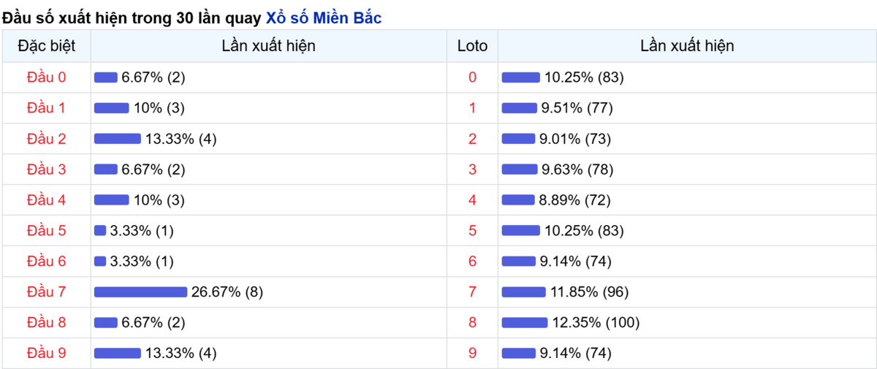Select Loto number 9 cell
Screen dimensions: 877x369
pos(472,354)
